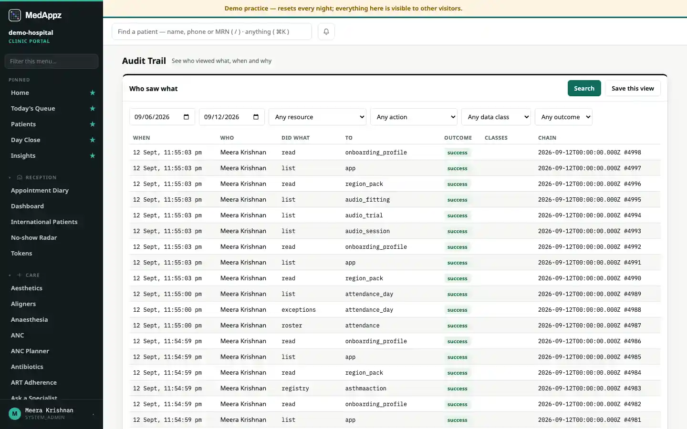Unpin Day Close using its star
The image size is (687, 429).
[x=93, y=140]
